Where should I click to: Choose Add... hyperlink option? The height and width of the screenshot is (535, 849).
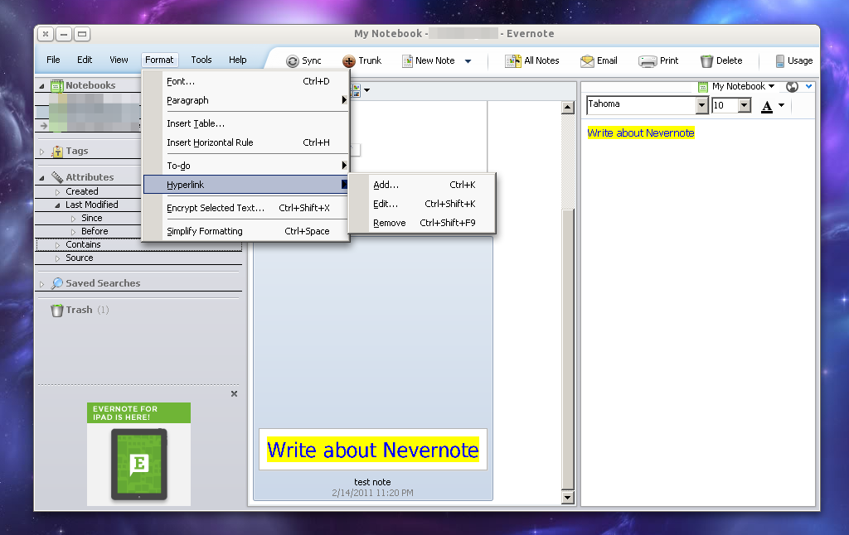click(423, 185)
